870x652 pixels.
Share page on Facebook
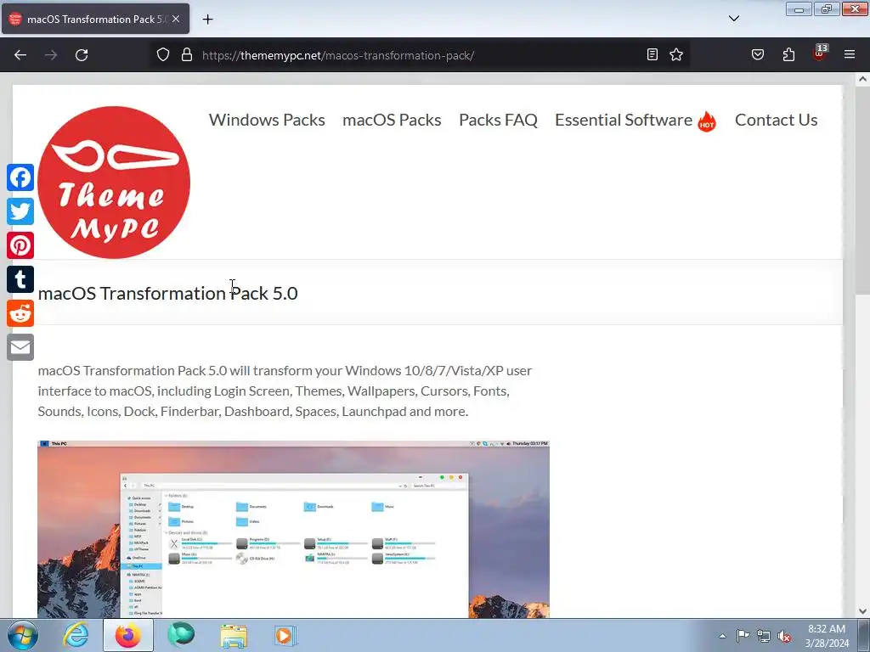coord(20,177)
